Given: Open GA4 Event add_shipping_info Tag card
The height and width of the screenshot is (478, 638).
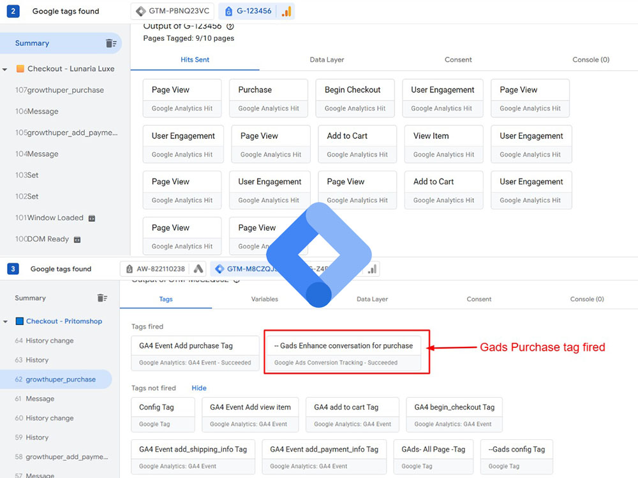Looking at the screenshot, I should tap(193, 457).
